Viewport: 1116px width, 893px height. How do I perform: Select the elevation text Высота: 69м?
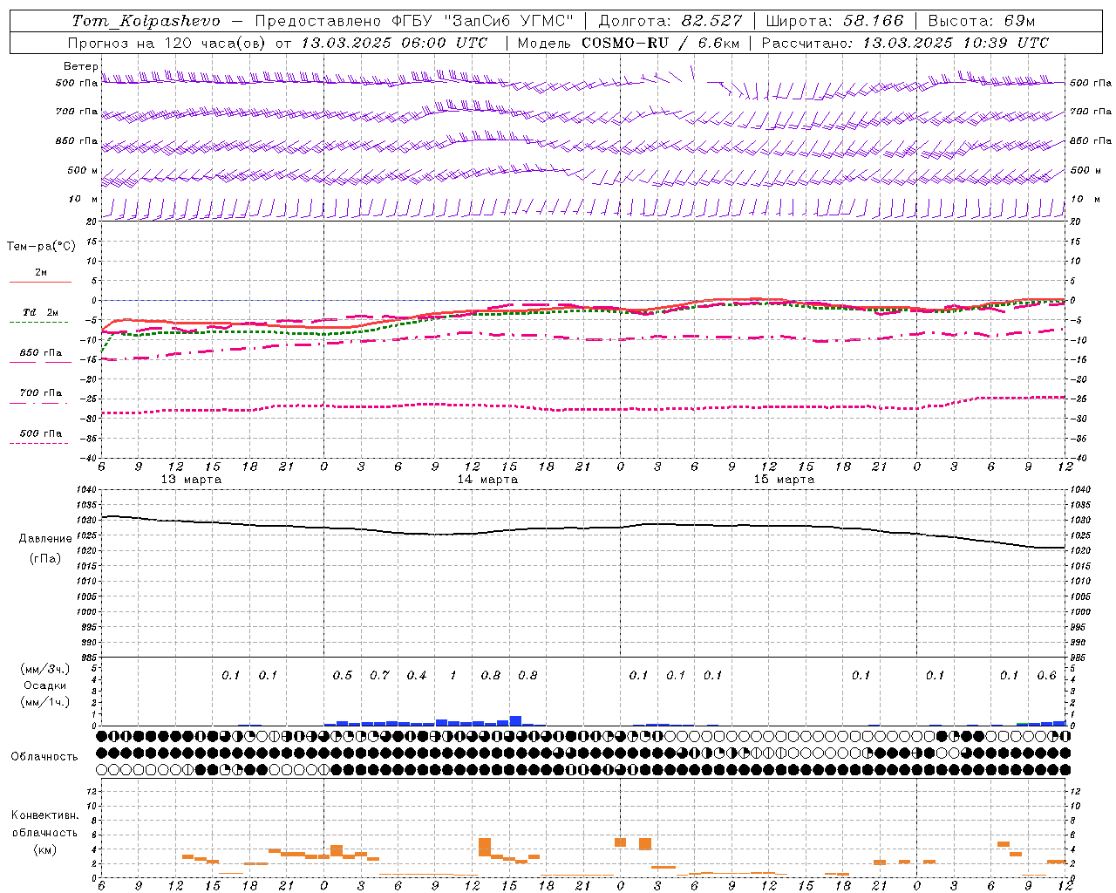pos(982,21)
